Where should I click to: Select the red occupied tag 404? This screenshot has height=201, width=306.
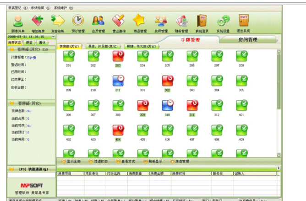[x=118, y=133]
